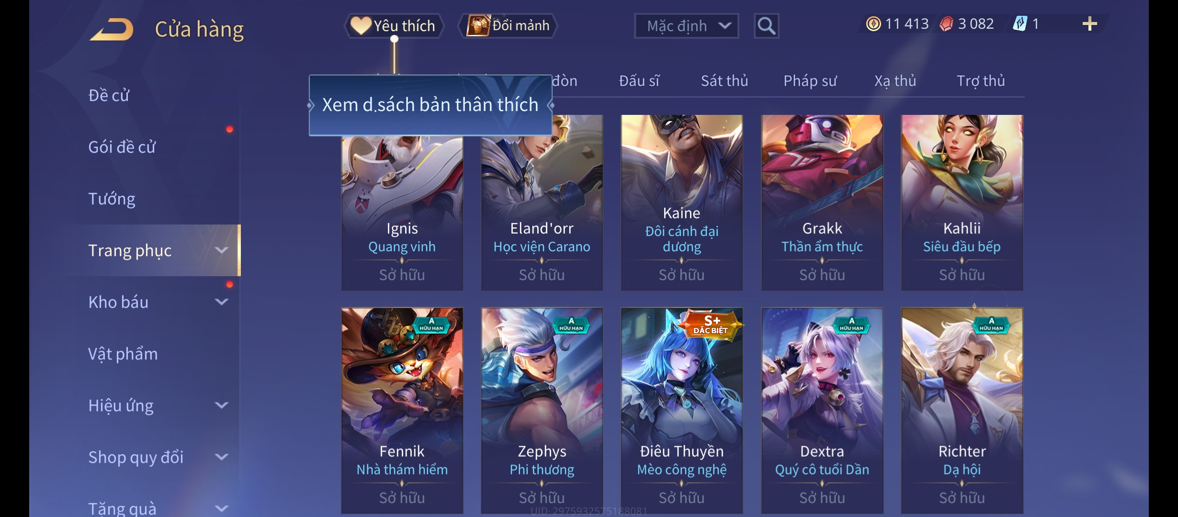Open the search magnifier icon
This screenshot has height=517, width=1178.
(x=766, y=25)
